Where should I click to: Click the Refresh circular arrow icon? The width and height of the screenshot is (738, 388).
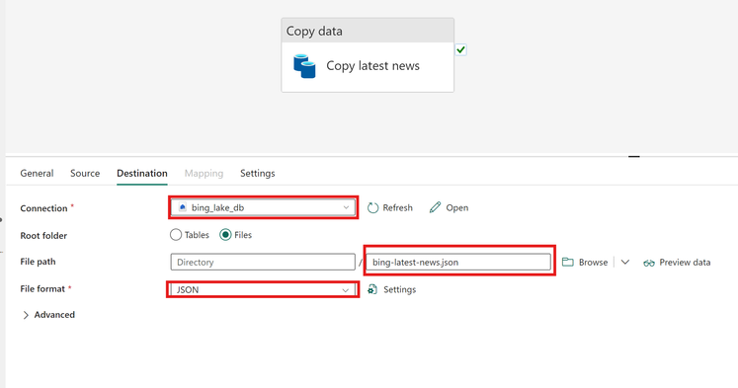pyautogui.click(x=372, y=208)
